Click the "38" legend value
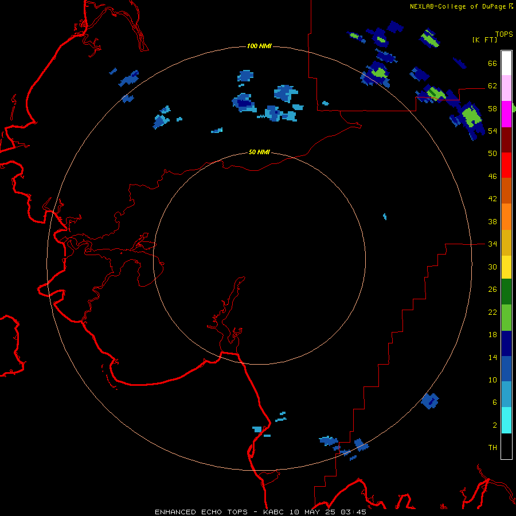The image size is (516, 516). (x=492, y=221)
